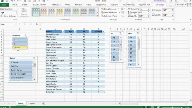Open the ST column filter dropdown

tap(90, 31)
